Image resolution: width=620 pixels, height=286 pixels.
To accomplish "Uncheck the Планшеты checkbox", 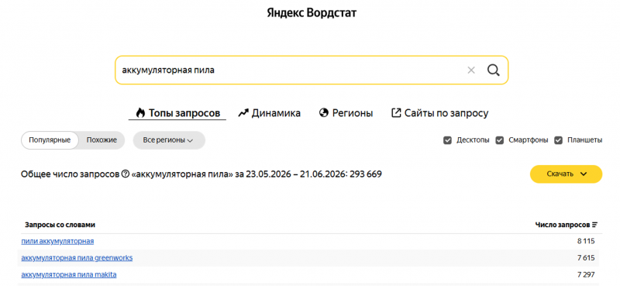I will [558, 140].
